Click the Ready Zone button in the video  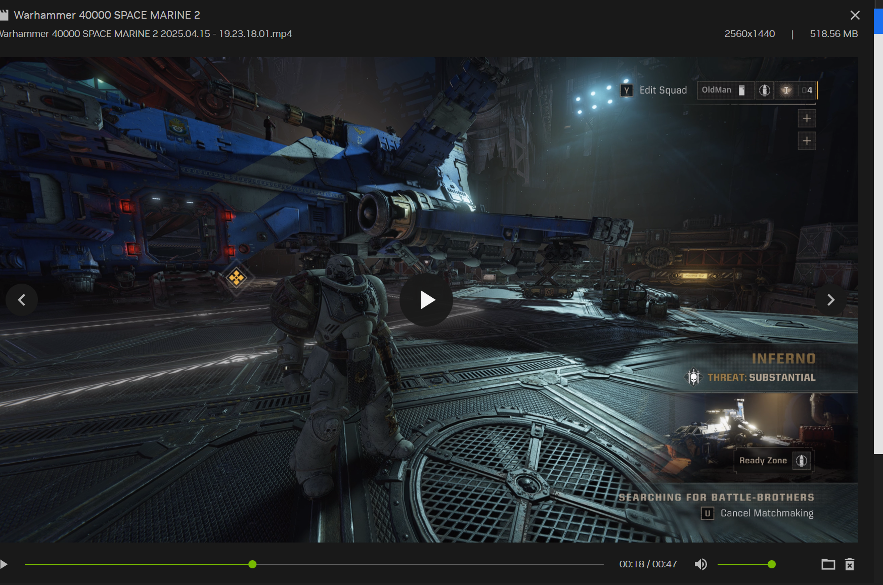(774, 461)
